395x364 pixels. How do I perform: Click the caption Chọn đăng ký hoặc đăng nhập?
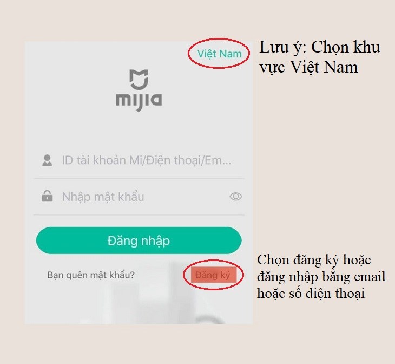point(321,276)
